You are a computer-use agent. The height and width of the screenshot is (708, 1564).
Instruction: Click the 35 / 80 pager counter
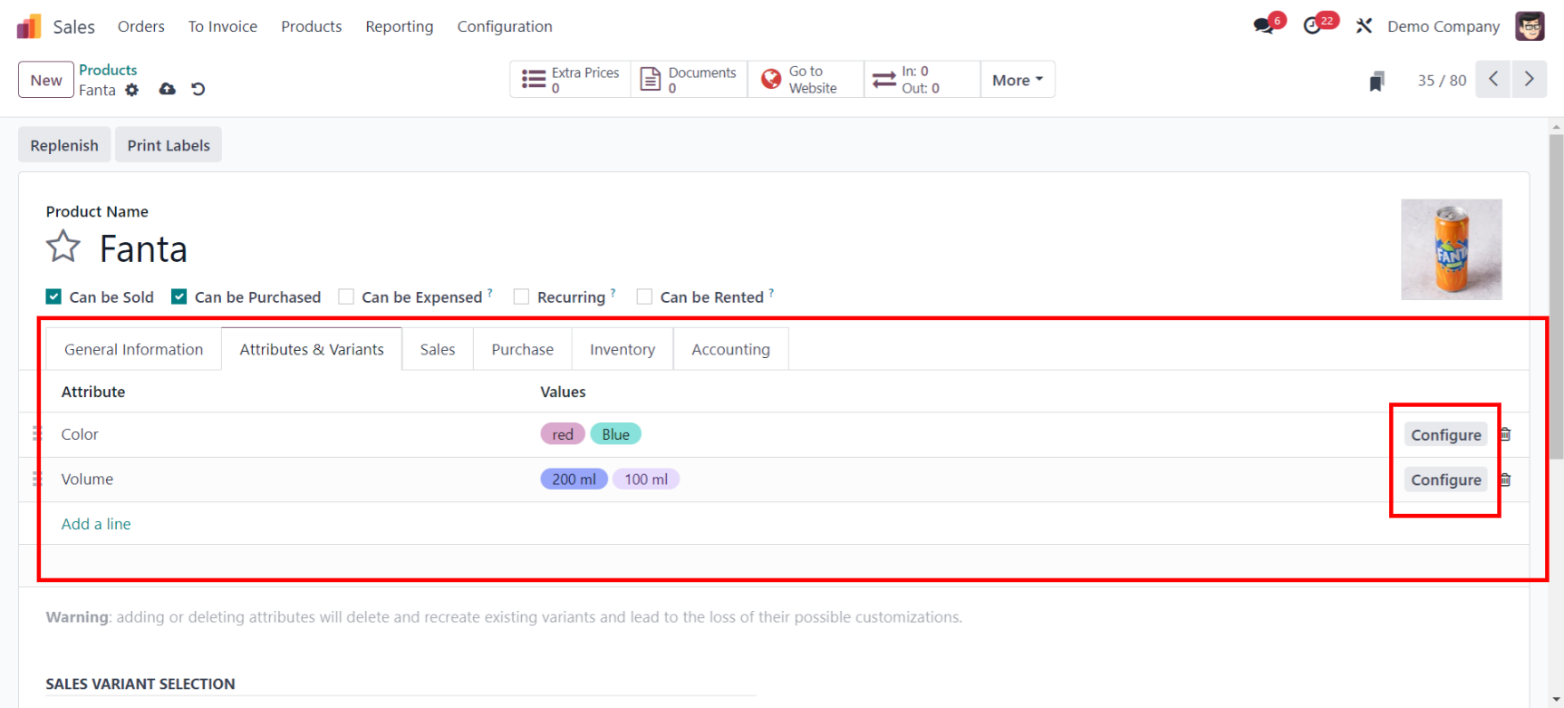1442,80
